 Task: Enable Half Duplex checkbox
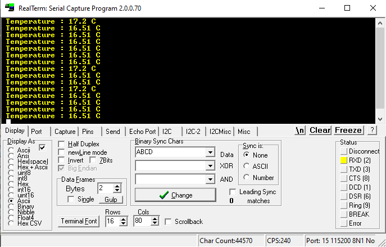click(61, 144)
